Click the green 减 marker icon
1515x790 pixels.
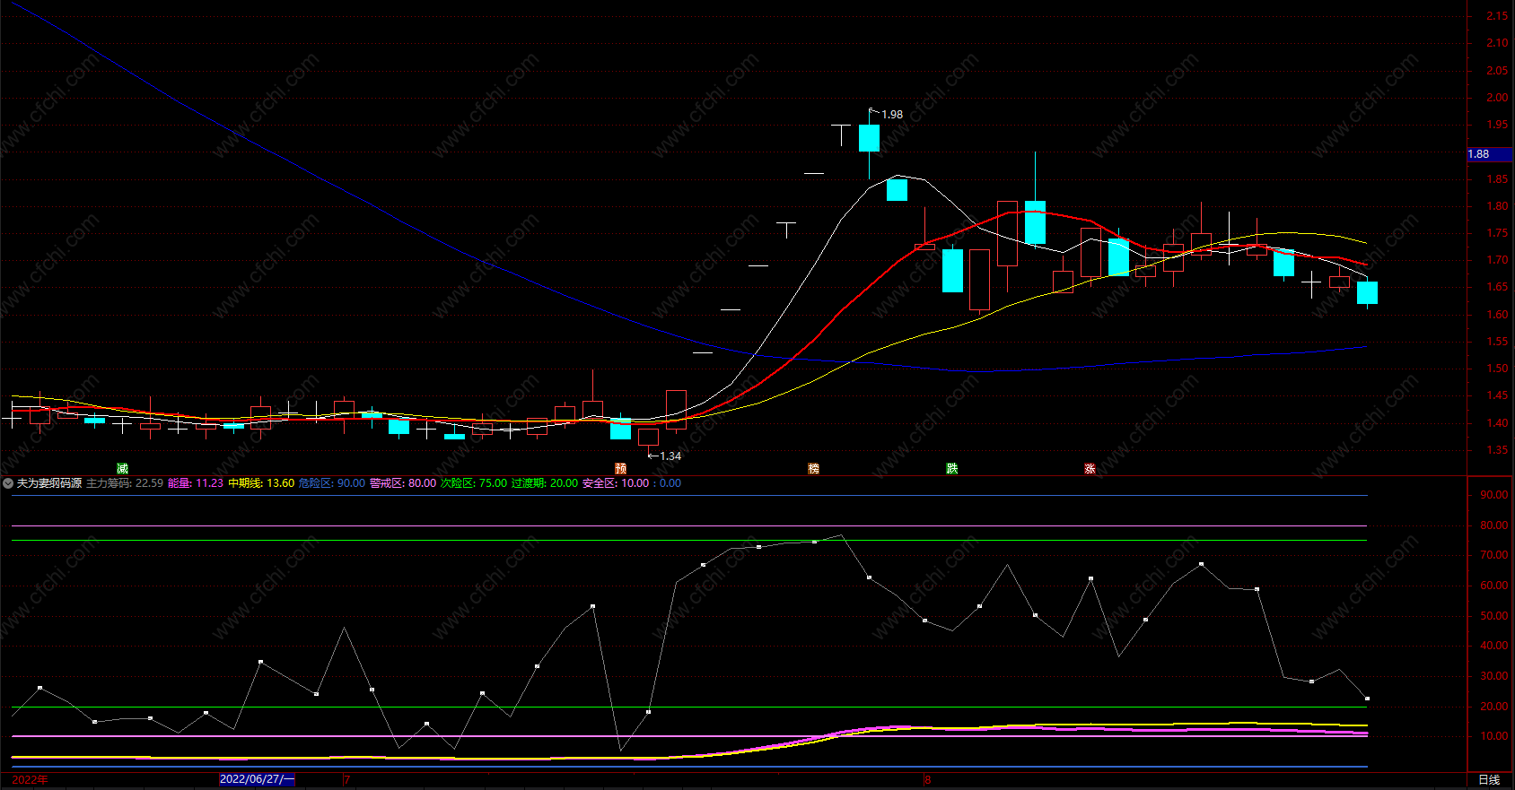[x=122, y=469]
